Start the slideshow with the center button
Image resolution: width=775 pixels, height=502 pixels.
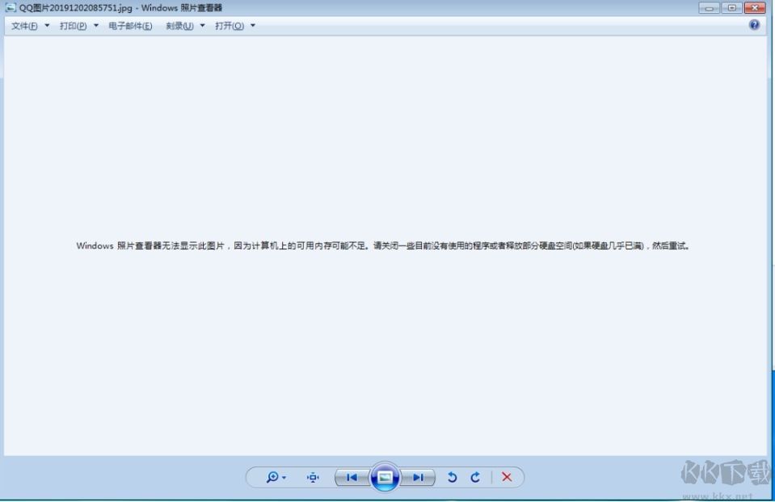point(385,477)
